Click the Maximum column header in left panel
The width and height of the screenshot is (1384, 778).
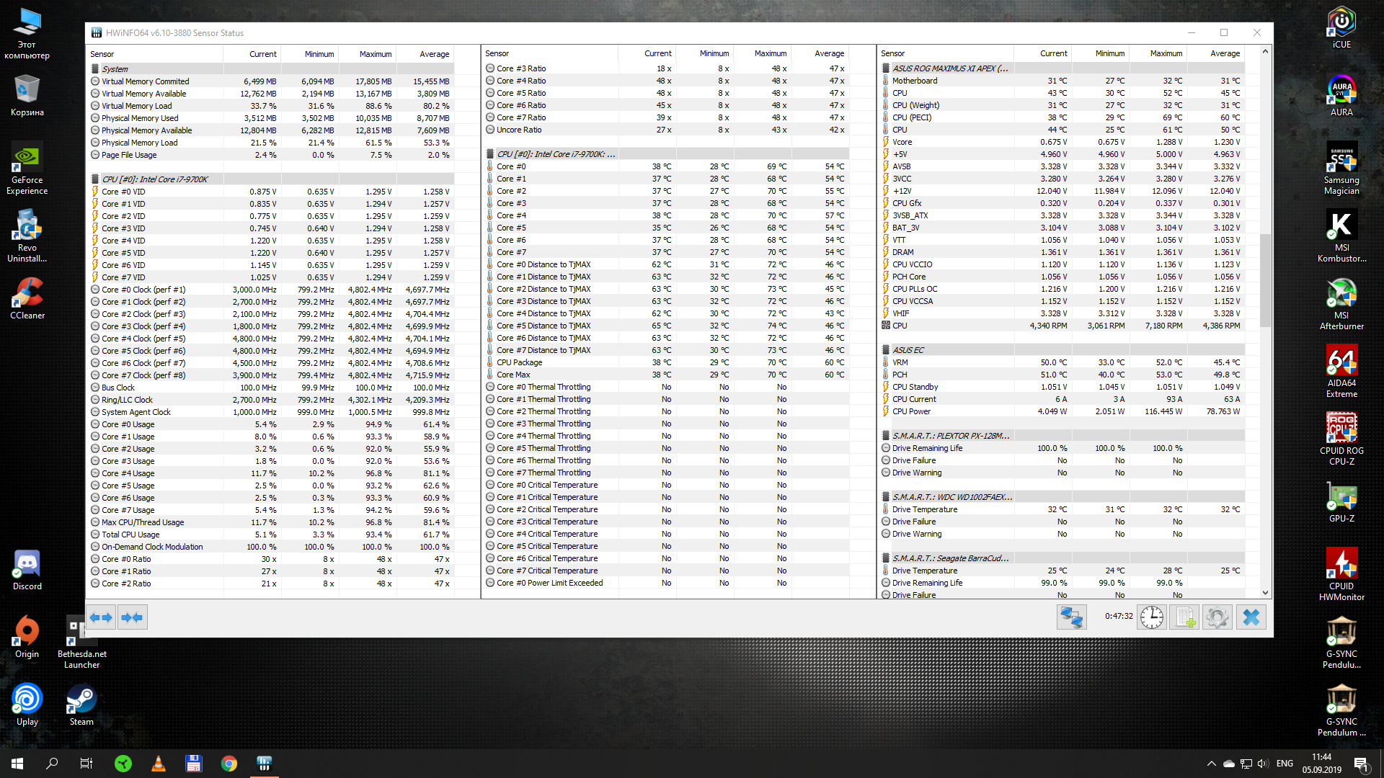point(376,54)
